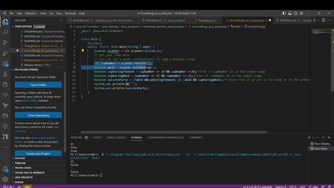Click the VS Code logo icon

point(4,13)
